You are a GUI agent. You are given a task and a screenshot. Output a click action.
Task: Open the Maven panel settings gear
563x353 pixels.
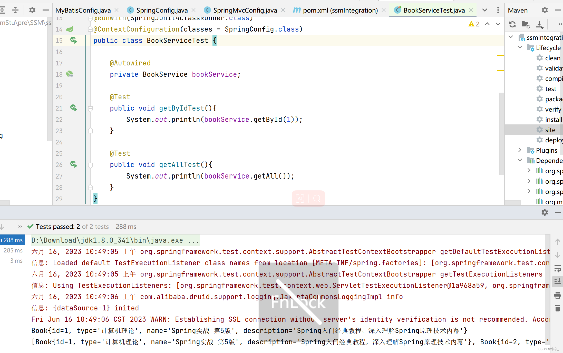coord(545,10)
